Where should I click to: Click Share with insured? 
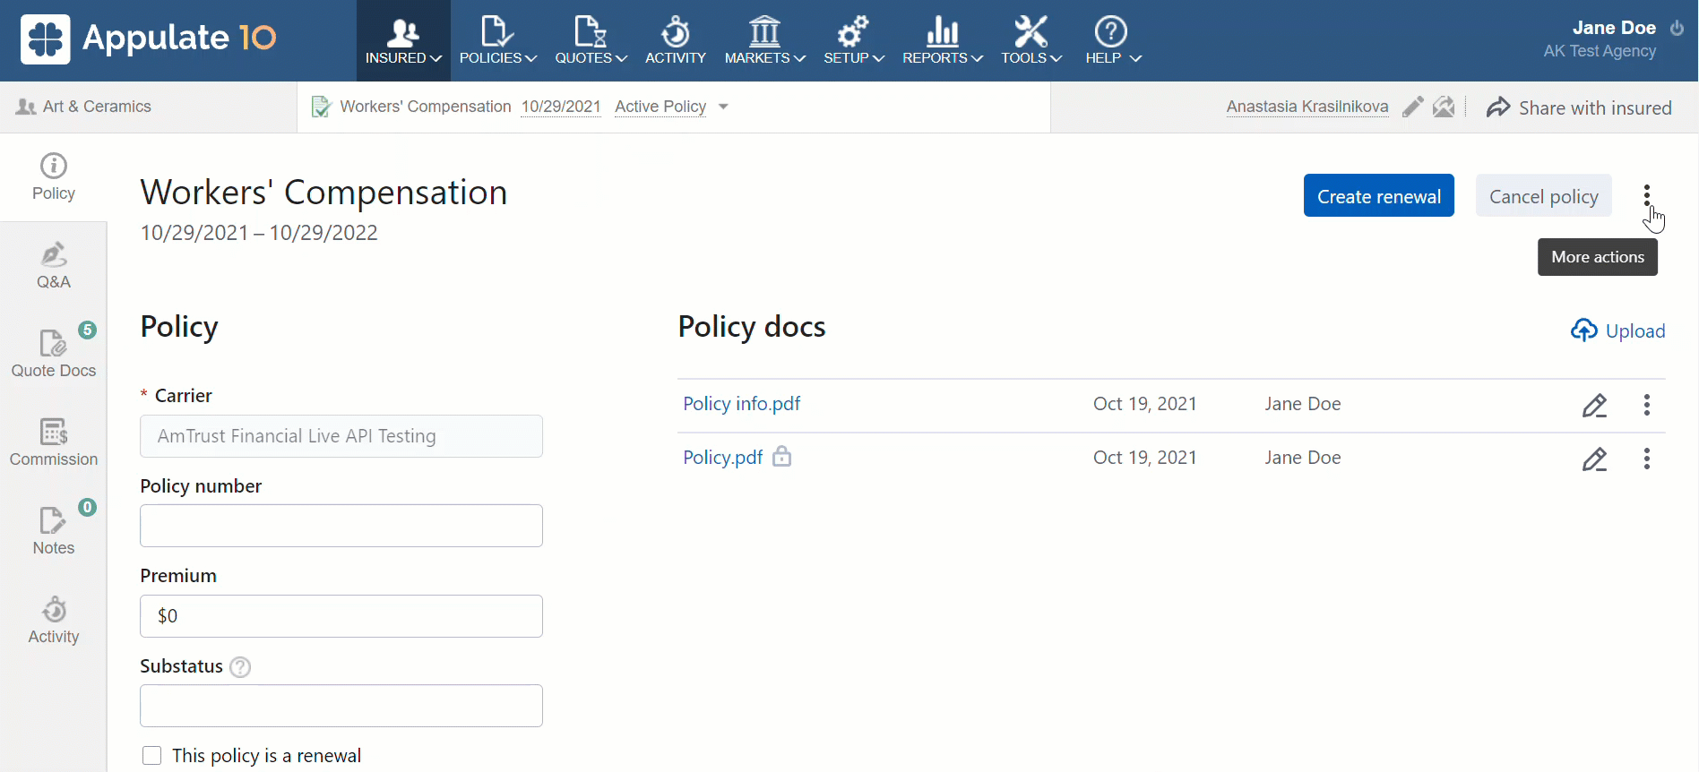1579,107
